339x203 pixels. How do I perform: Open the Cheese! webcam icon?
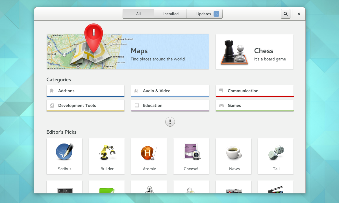[x=192, y=152]
